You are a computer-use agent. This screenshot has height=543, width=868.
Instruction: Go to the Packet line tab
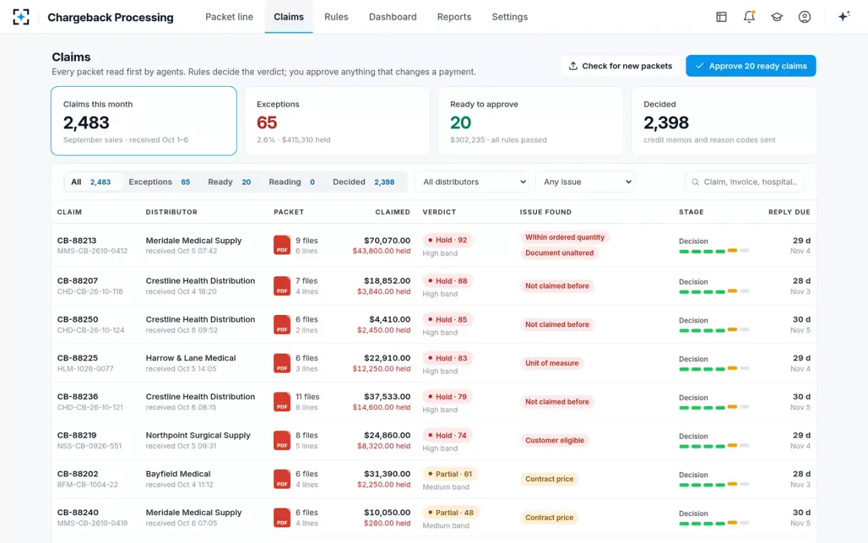click(x=229, y=17)
